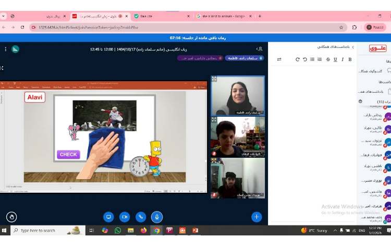Open users list settings gear
The width and height of the screenshot is (391, 250).
point(360,102)
